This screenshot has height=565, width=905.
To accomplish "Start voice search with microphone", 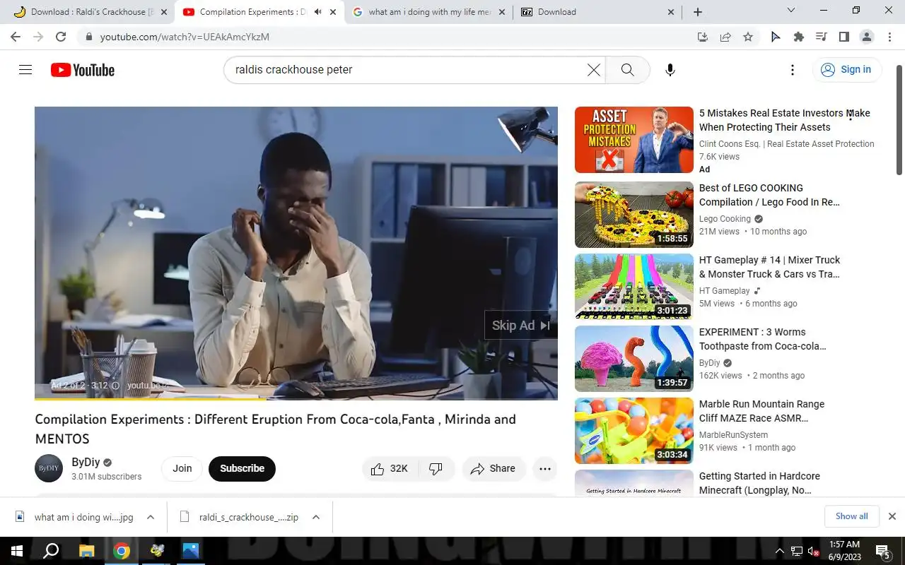I will coord(670,69).
